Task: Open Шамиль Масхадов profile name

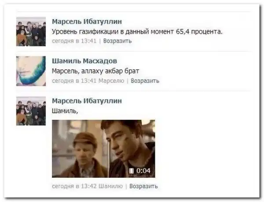Action: 84,61
